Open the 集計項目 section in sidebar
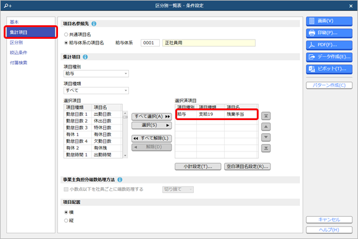The image size is (358, 239). [31, 33]
